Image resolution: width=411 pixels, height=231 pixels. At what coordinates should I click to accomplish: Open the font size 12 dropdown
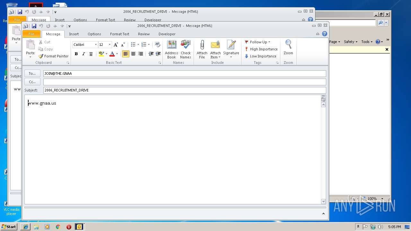point(109,45)
